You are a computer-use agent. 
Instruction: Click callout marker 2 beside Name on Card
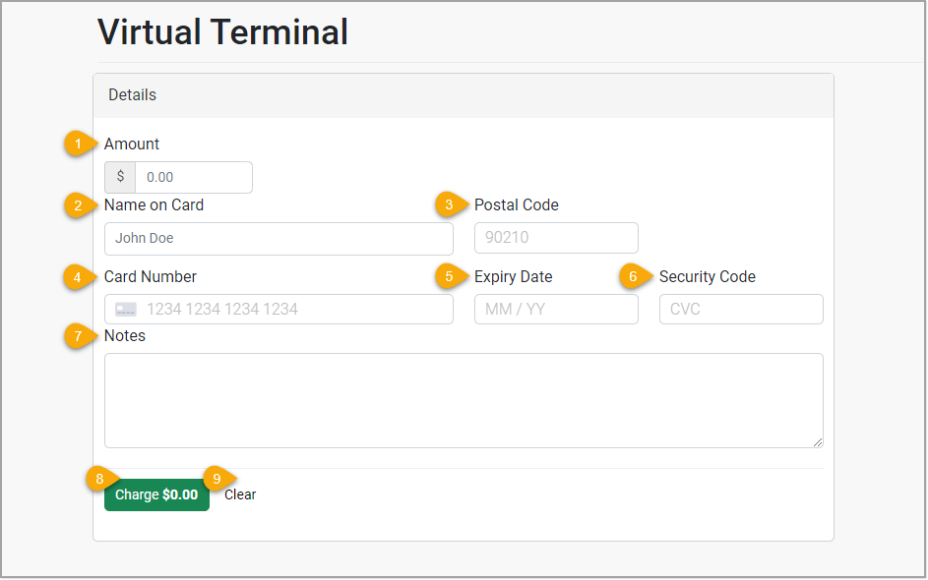77,205
